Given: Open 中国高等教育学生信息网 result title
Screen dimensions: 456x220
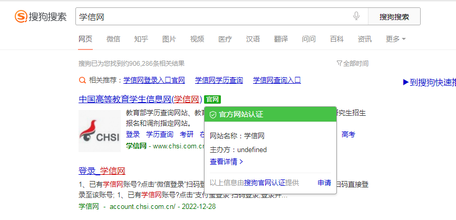Looking at the screenshot, I should pos(140,99).
